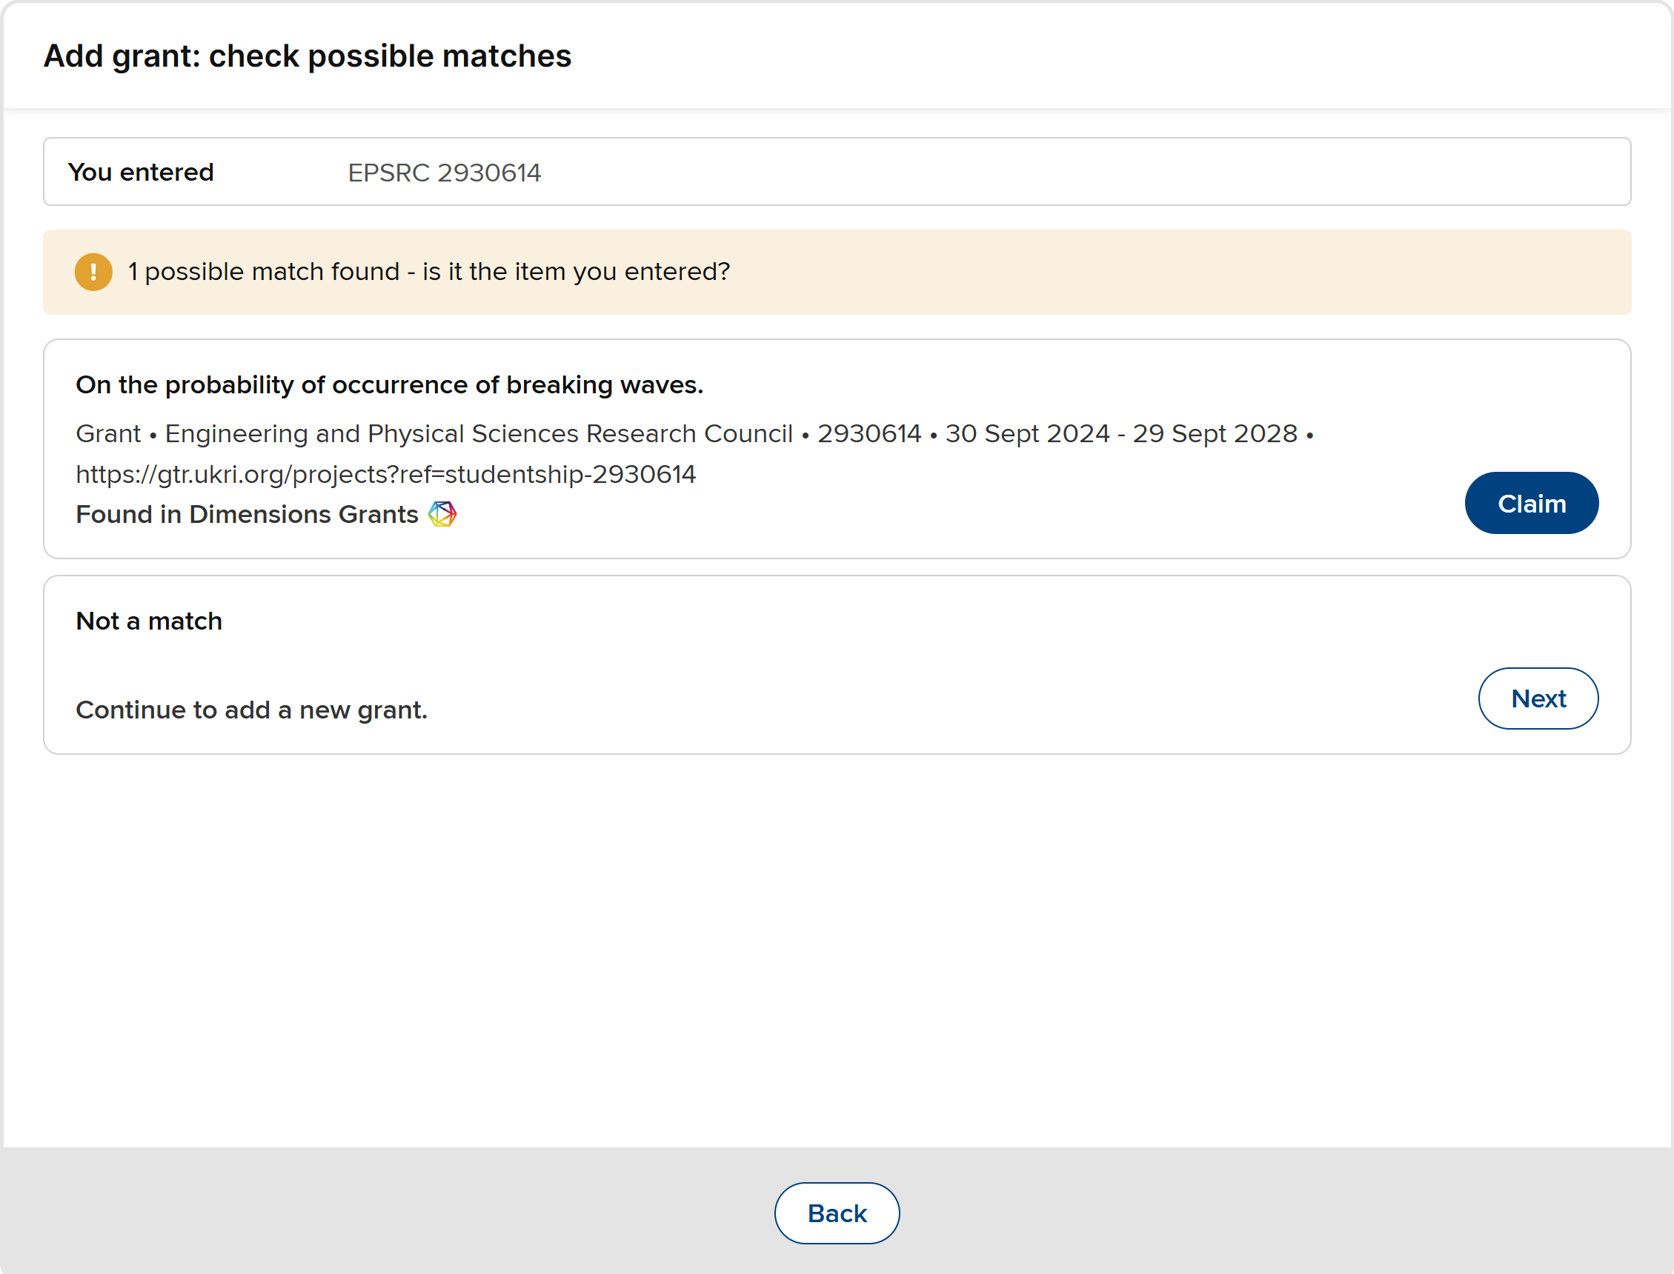Click the "Found in Dimensions Grants" text

click(247, 515)
